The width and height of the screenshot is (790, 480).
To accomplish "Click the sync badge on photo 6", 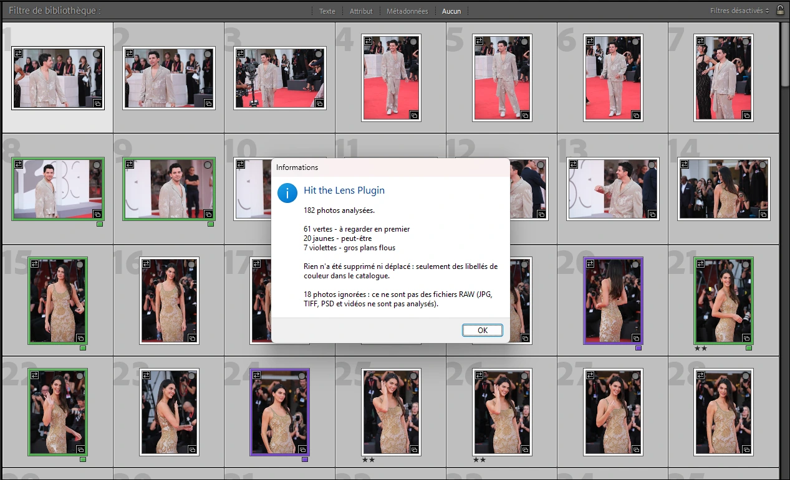I will [590, 41].
